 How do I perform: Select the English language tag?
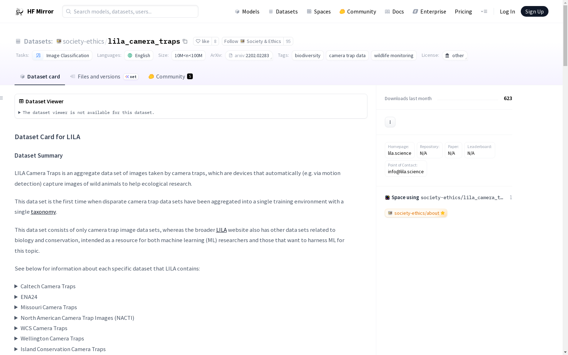coord(139,55)
